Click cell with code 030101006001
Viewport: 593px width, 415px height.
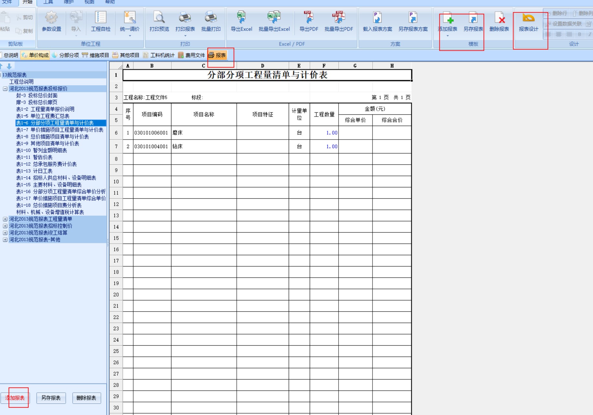point(152,133)
